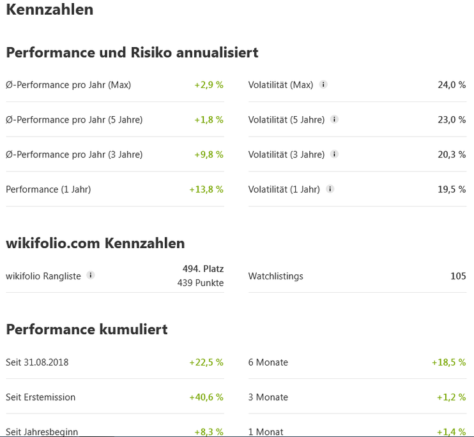Click the Watchlistings count 105
This screenshot has width=474, height=437.
pos(457,276)
